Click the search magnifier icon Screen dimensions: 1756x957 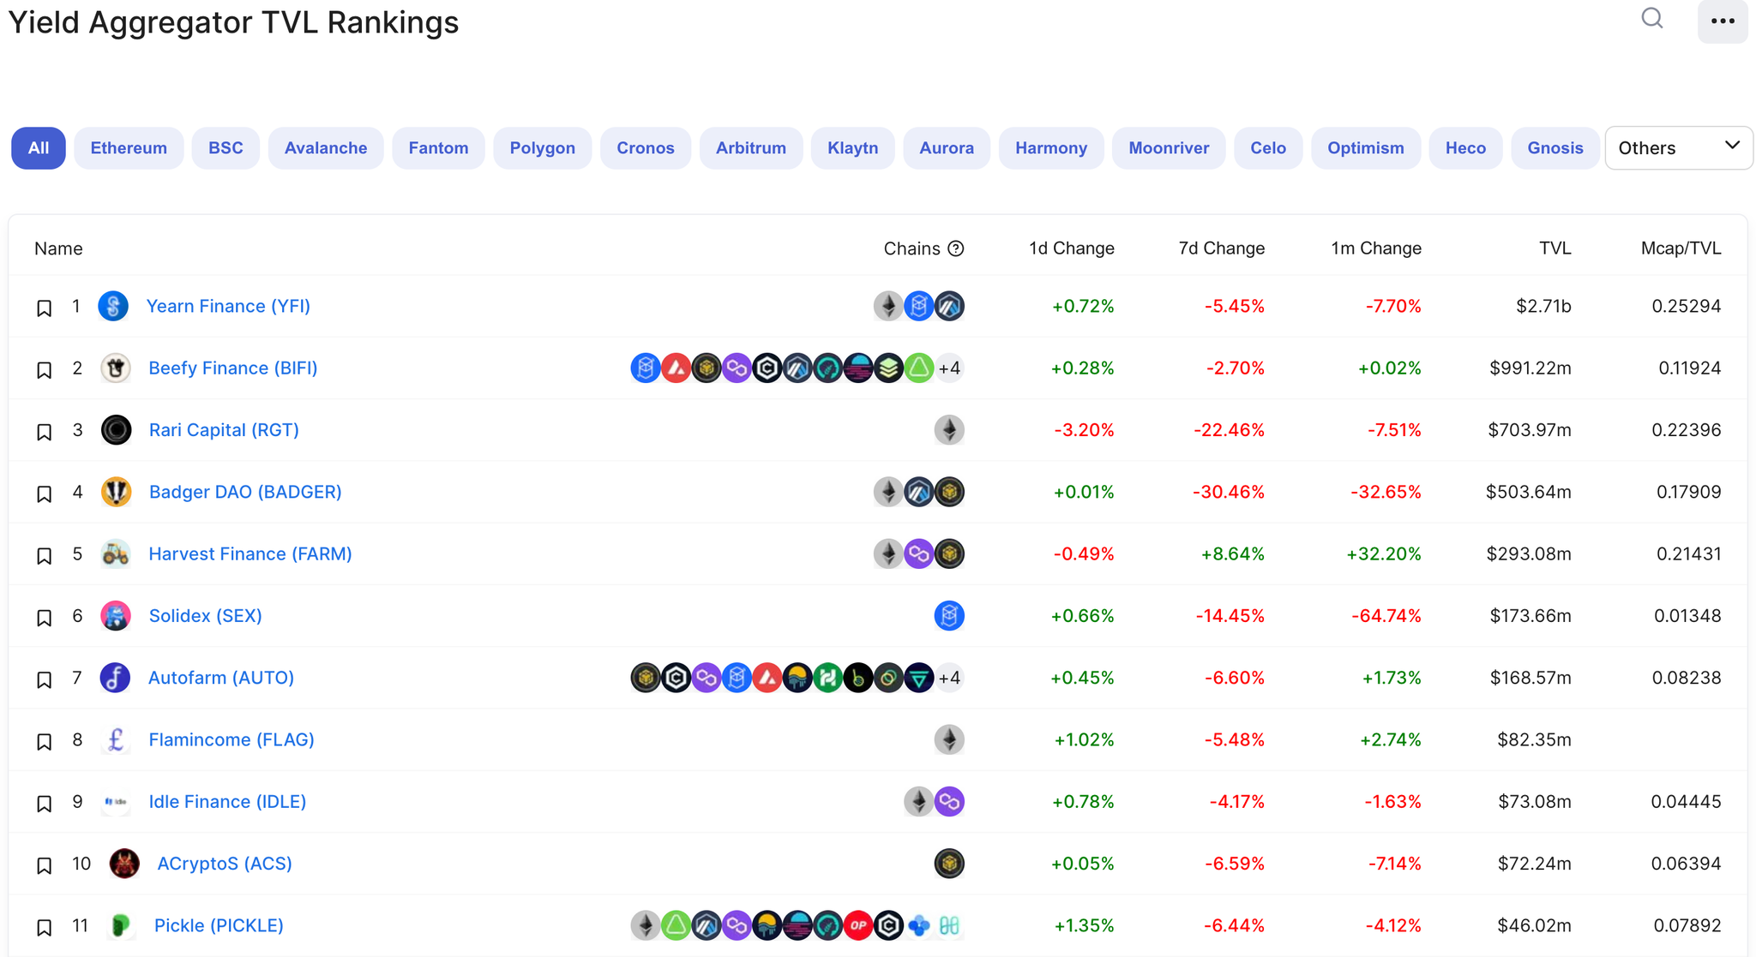pyautogui.click(x=1651, y=19)
